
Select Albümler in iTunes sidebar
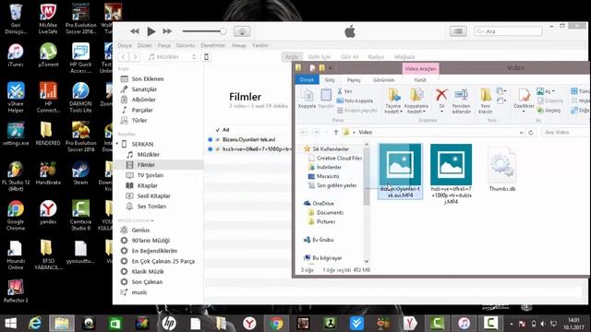pyautogui.click(x=143, y=100)
